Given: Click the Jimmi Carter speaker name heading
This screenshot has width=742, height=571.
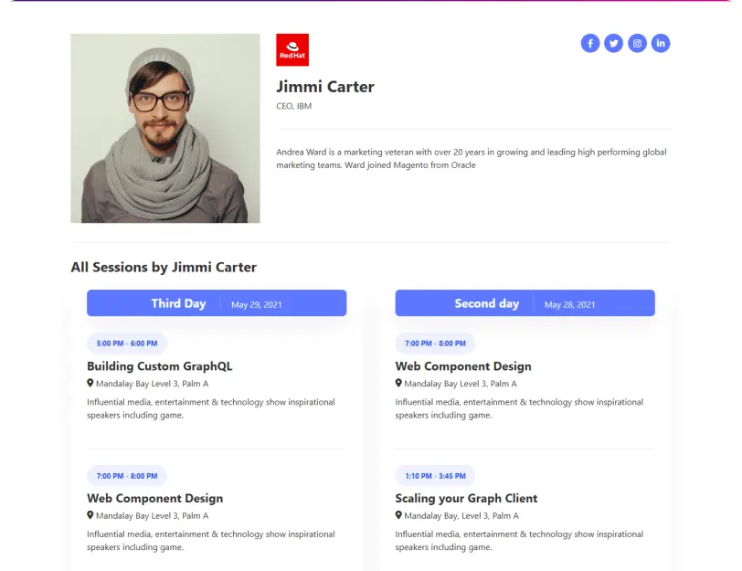Looking at the screenshot, I should point(325,87).
